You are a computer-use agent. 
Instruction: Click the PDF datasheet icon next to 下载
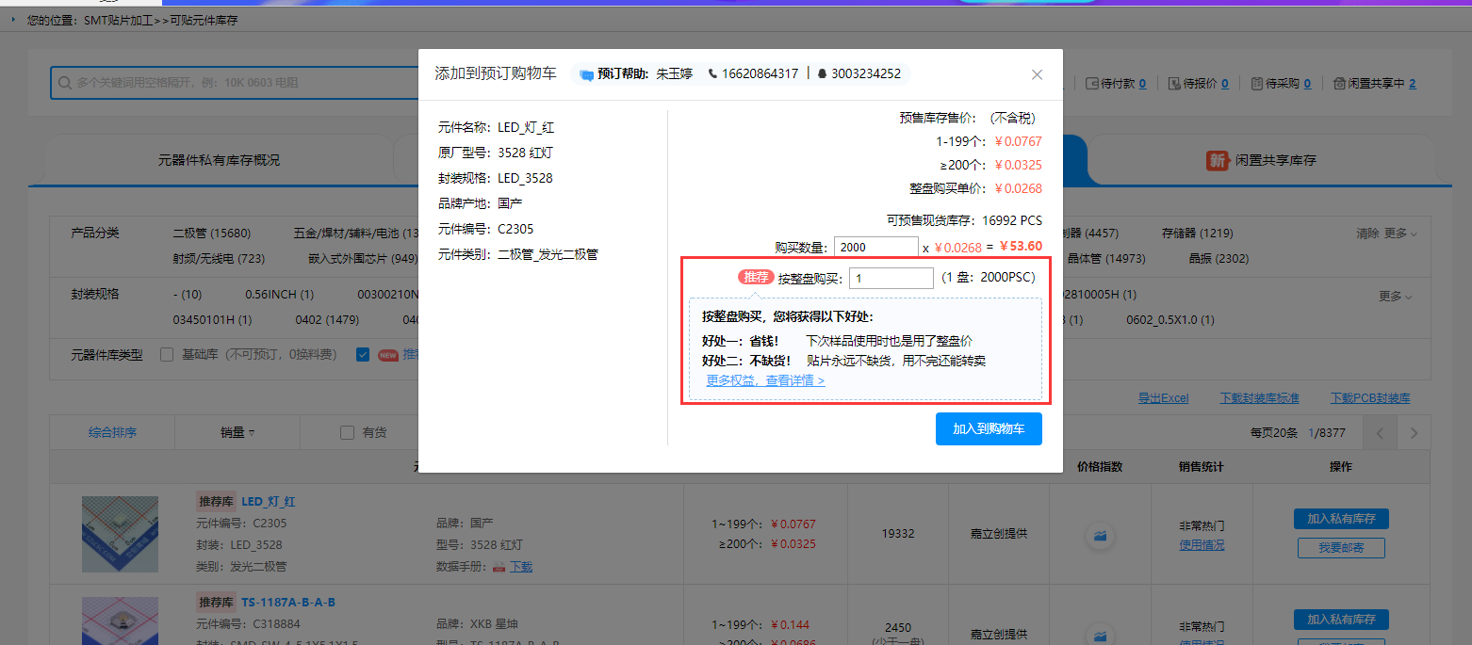[x=499, y=567]
